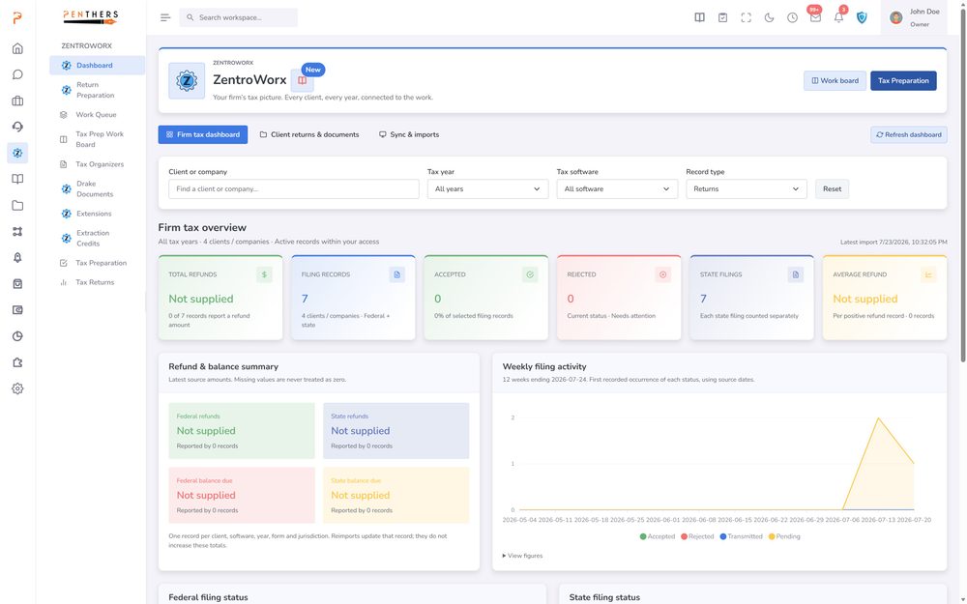Enter fullscreen with the expand icon

(747, 17)
